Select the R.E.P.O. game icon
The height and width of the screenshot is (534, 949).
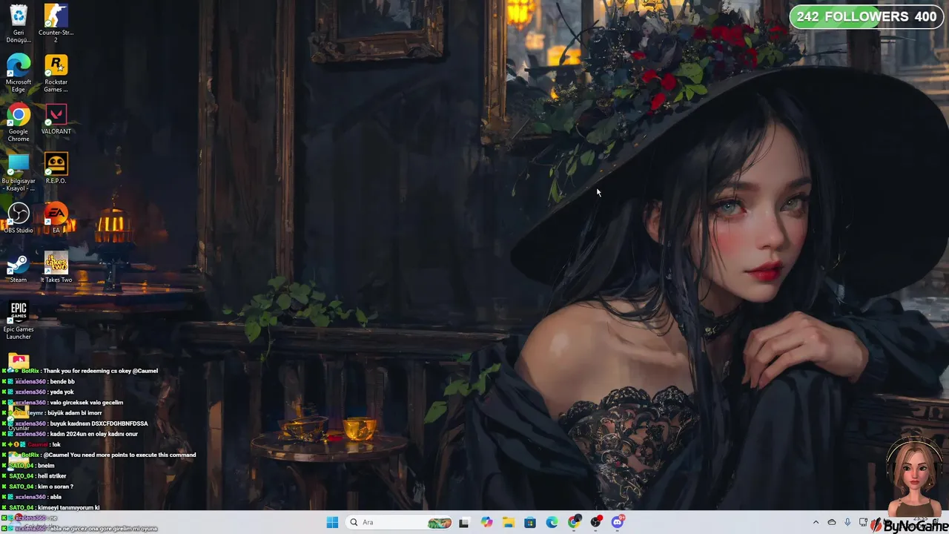56,168
